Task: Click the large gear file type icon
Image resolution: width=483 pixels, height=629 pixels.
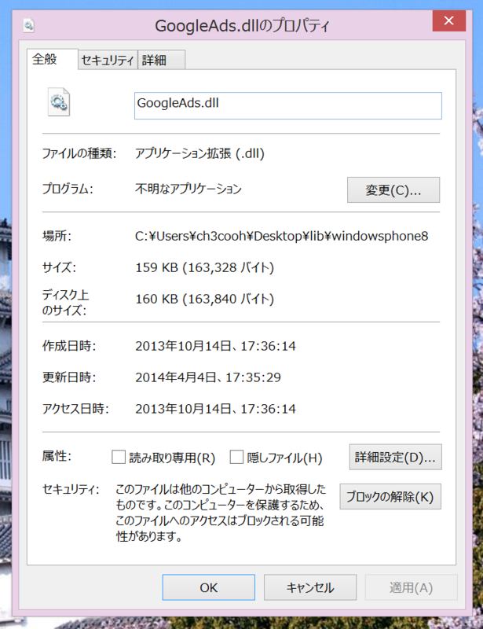Action: coord(59,102)
